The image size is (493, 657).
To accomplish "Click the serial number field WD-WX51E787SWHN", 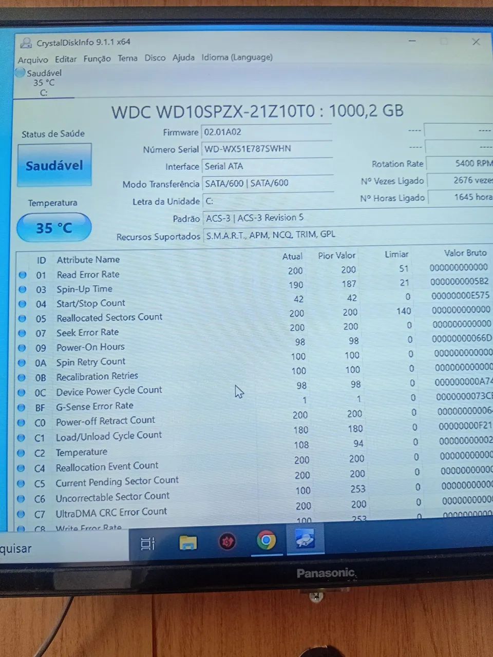I will click(267, 149).
